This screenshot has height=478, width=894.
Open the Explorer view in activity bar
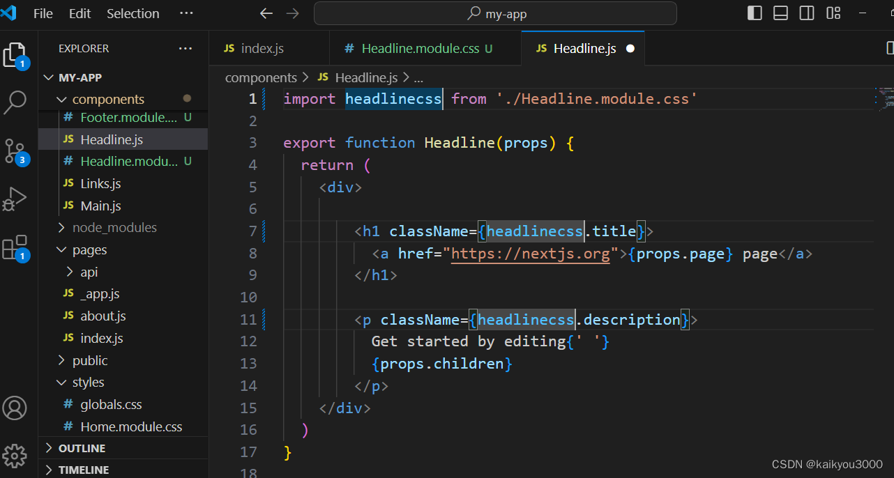15,54
